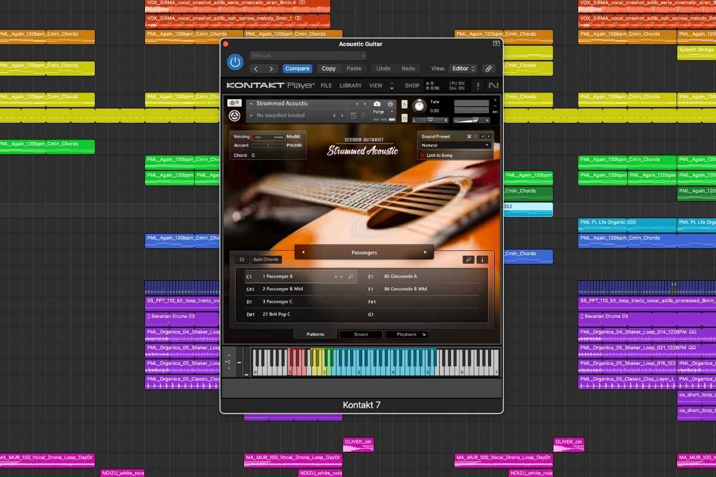The height and width of the screenshot is (477, 716).
Task: Switch to the Sound tab
Action: (361, 334)
